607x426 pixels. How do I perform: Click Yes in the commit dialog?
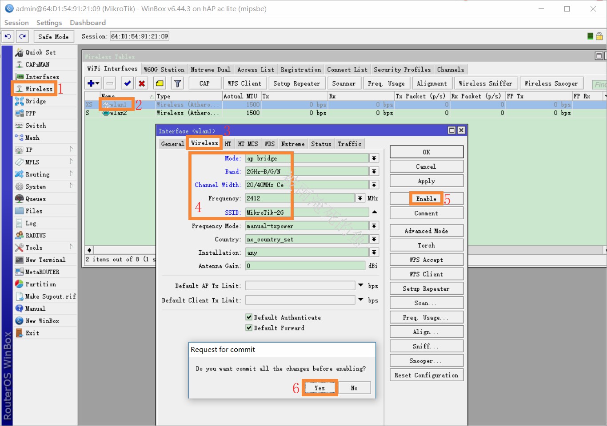(319, 388)
